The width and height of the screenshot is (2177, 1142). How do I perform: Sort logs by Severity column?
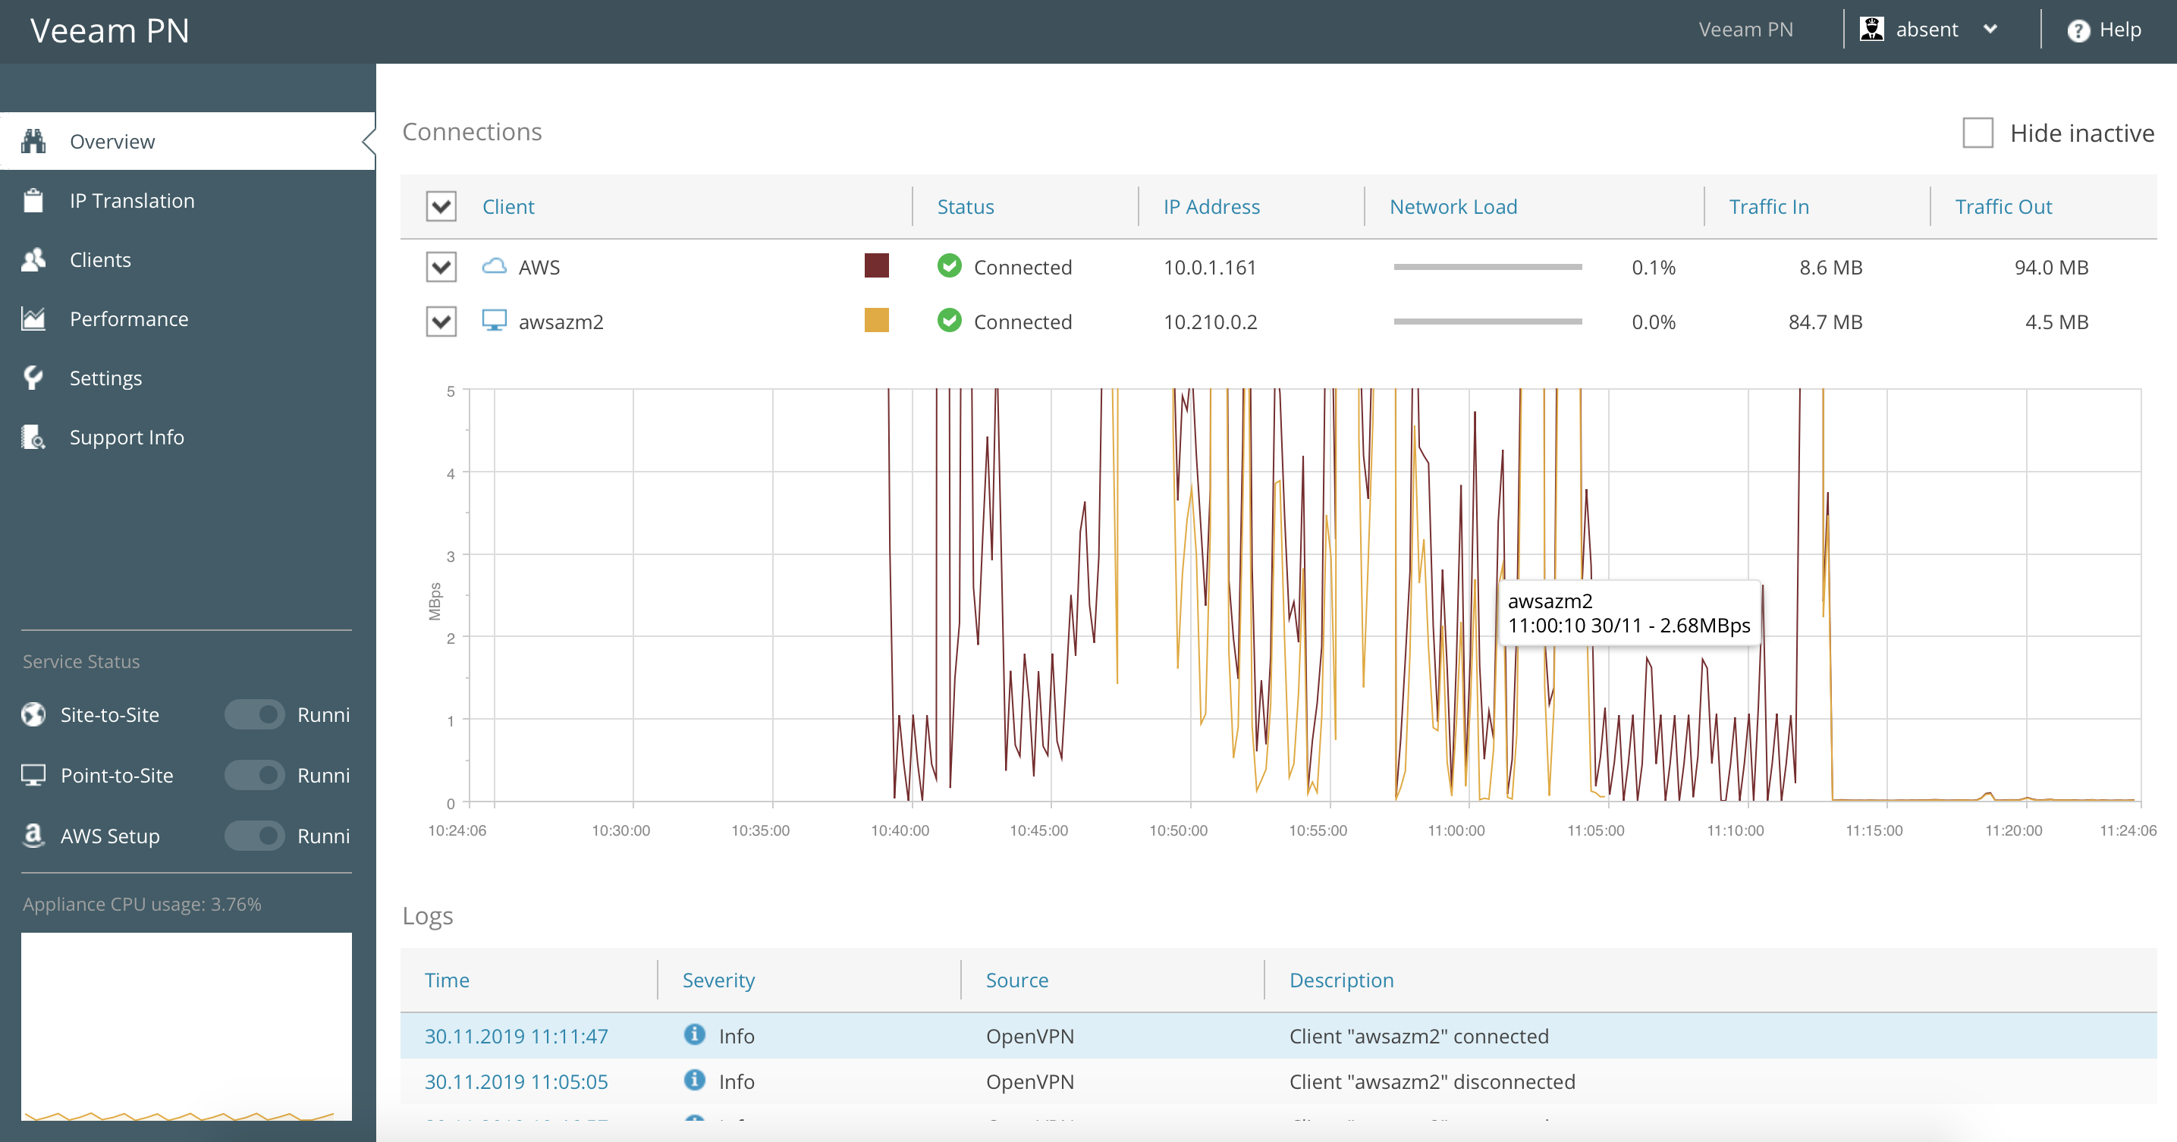tap(718, 980)
